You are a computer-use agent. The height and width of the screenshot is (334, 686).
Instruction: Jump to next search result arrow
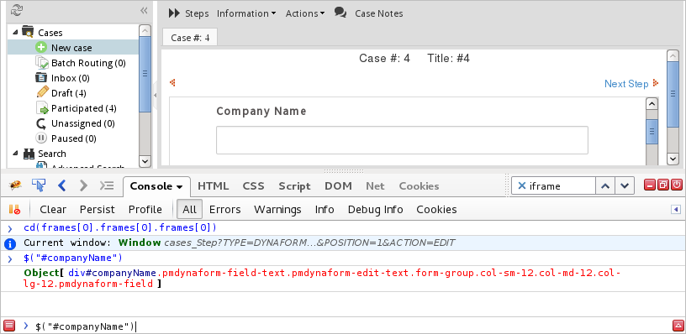625,186
